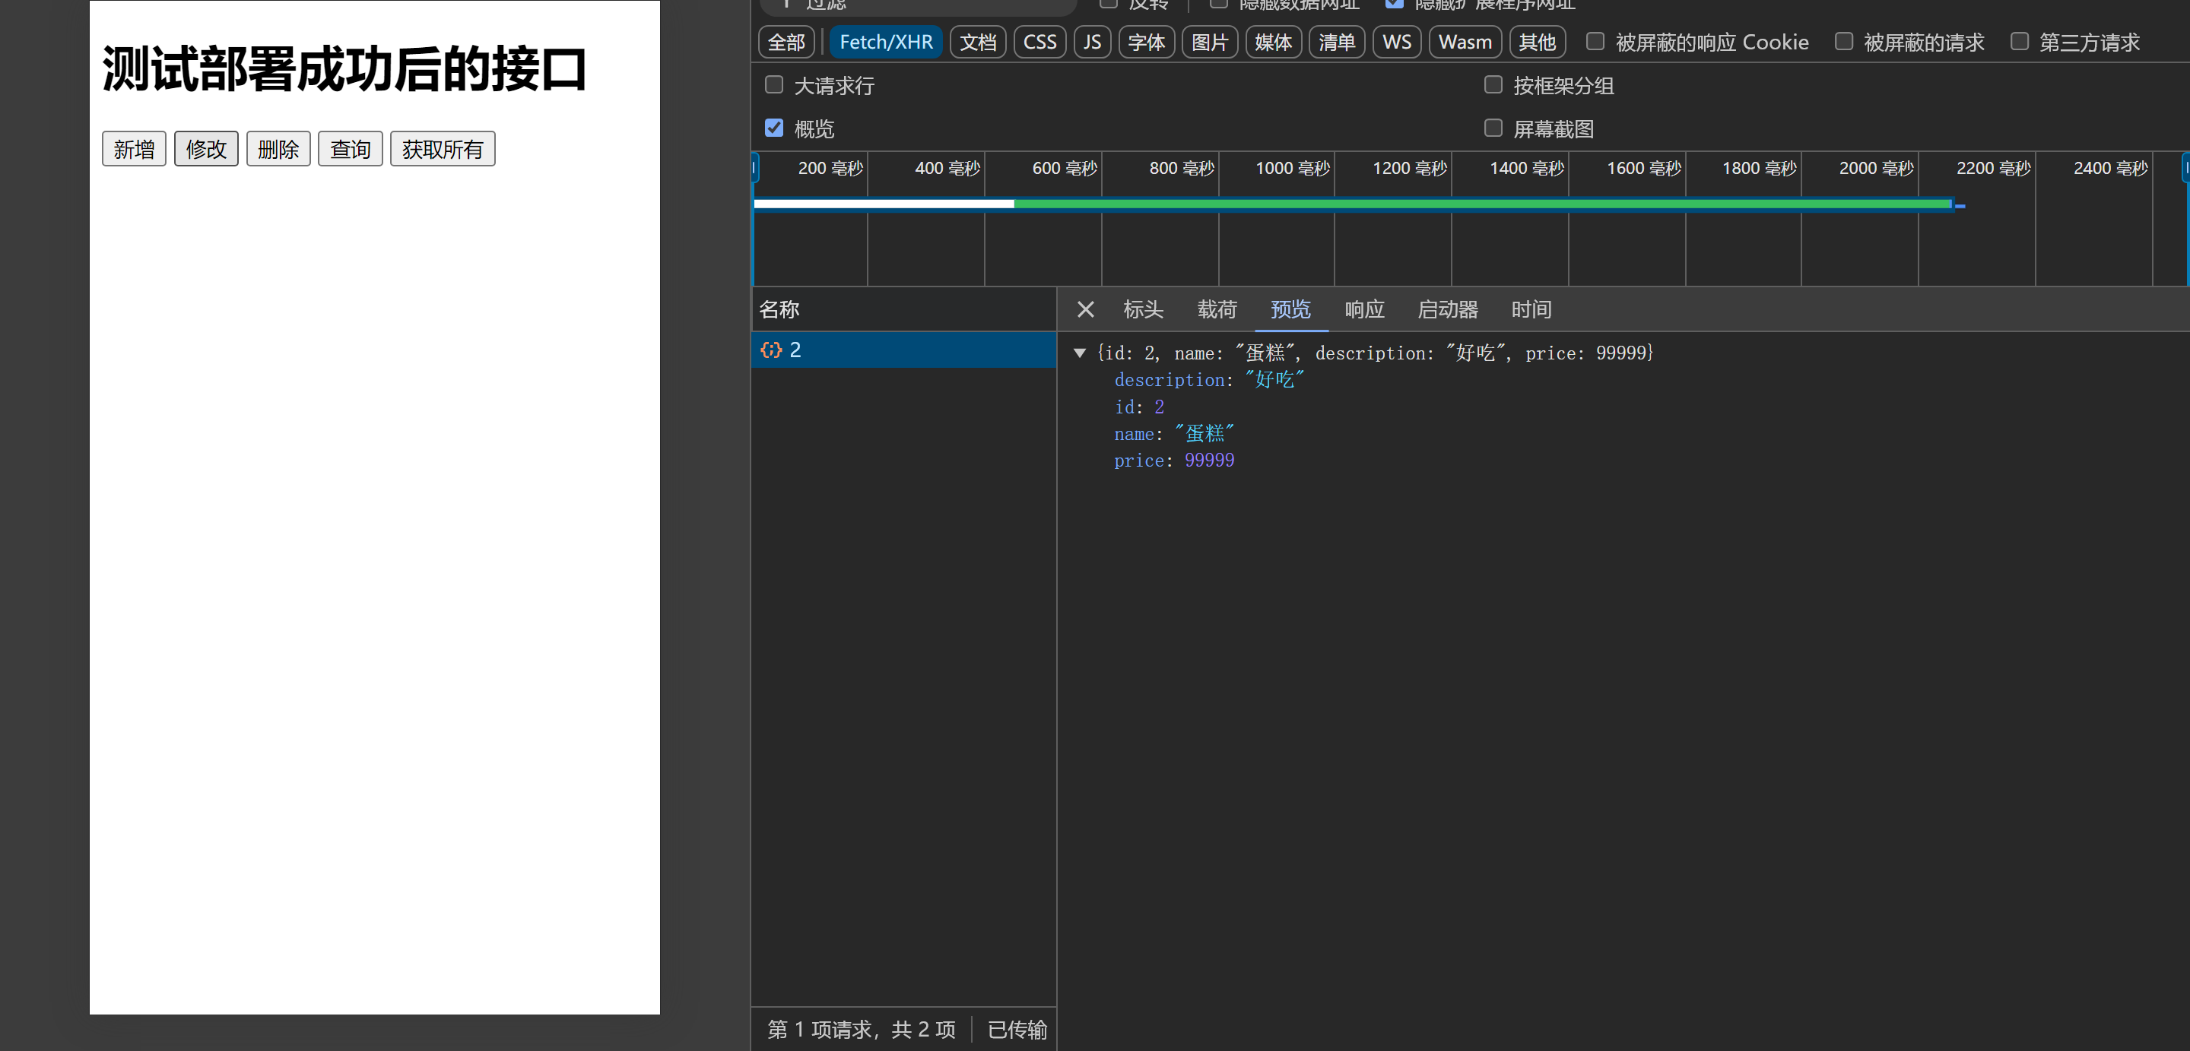Select the 全部 filter type
Image resolution: width=2190 pixels, height=1051 pixels.
786,42
